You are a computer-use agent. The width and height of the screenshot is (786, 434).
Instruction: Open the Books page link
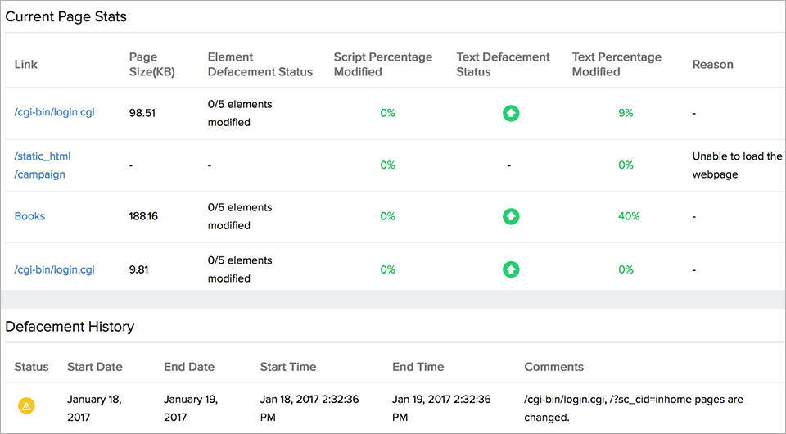pyautogui.click(x=29, y=216)
